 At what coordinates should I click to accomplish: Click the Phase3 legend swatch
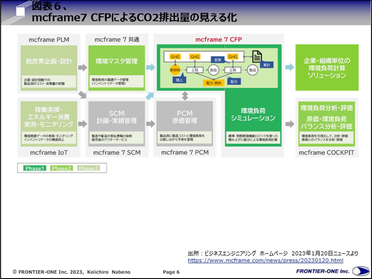88,168
